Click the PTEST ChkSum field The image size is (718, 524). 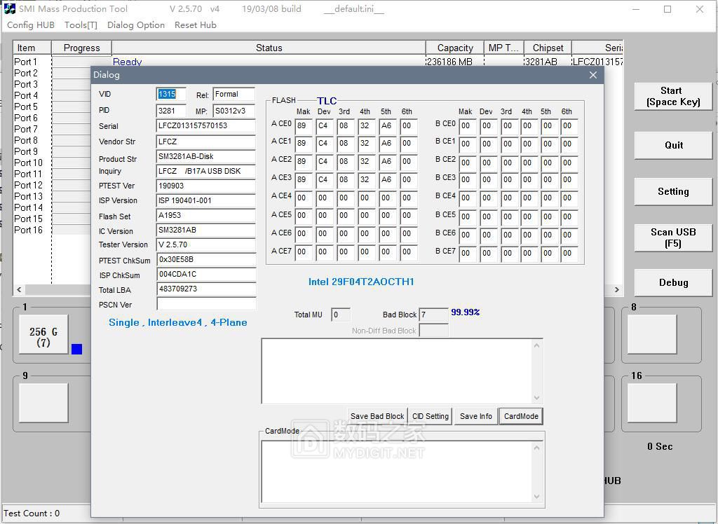click(x=205, y=259)
